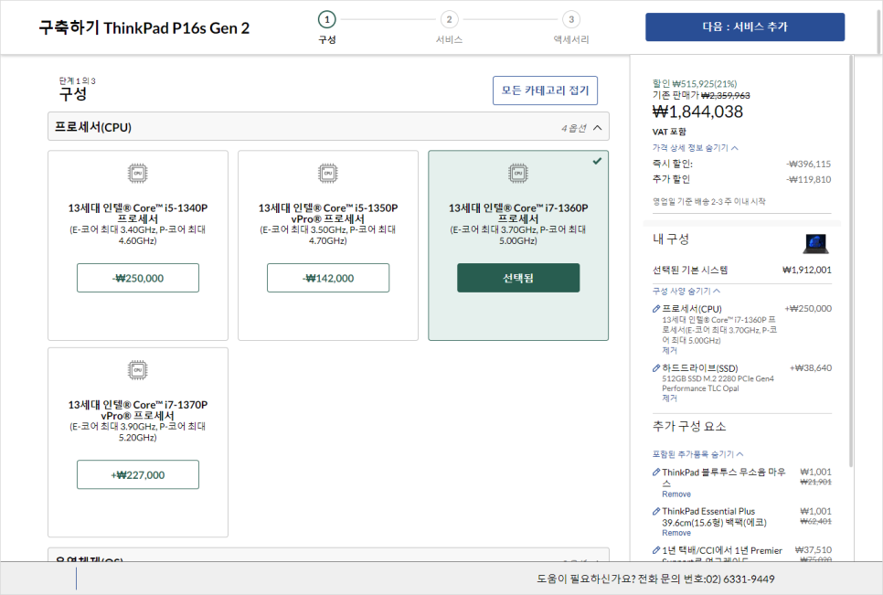Collapse 포함된 추가품목 숨기기 link
The width and height of the screenshot is (883, 595).
click(x=697, y=454)
